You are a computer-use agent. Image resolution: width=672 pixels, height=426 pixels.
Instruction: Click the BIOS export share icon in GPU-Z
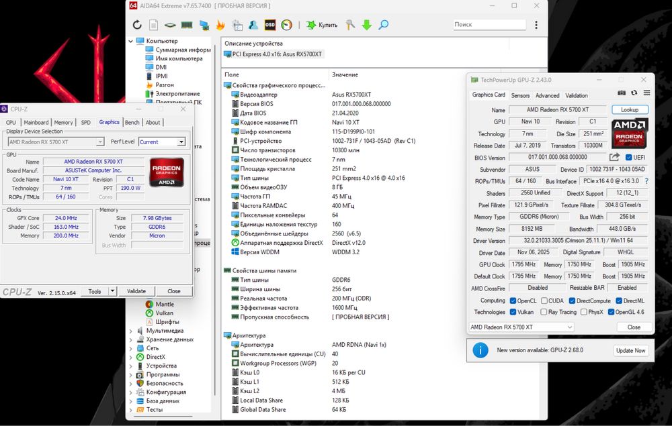pos(615,157)
